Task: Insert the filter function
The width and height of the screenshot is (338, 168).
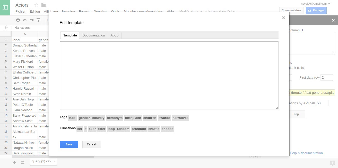Action: 102,129
